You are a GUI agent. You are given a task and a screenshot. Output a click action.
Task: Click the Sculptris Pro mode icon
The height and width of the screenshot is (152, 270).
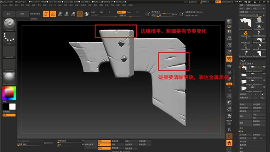(86, 14)
